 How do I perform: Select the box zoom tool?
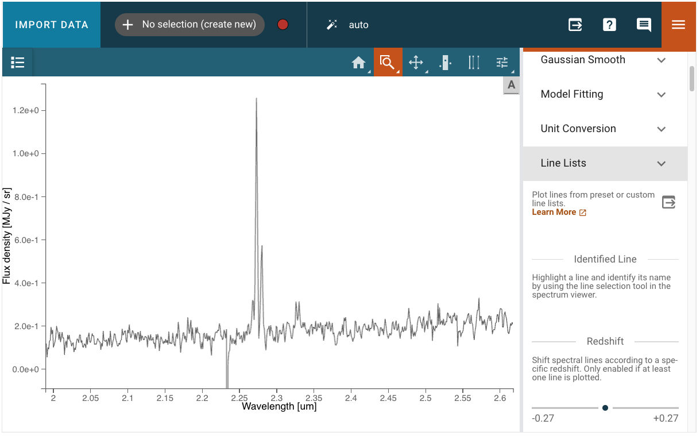[x=388, y=63]
